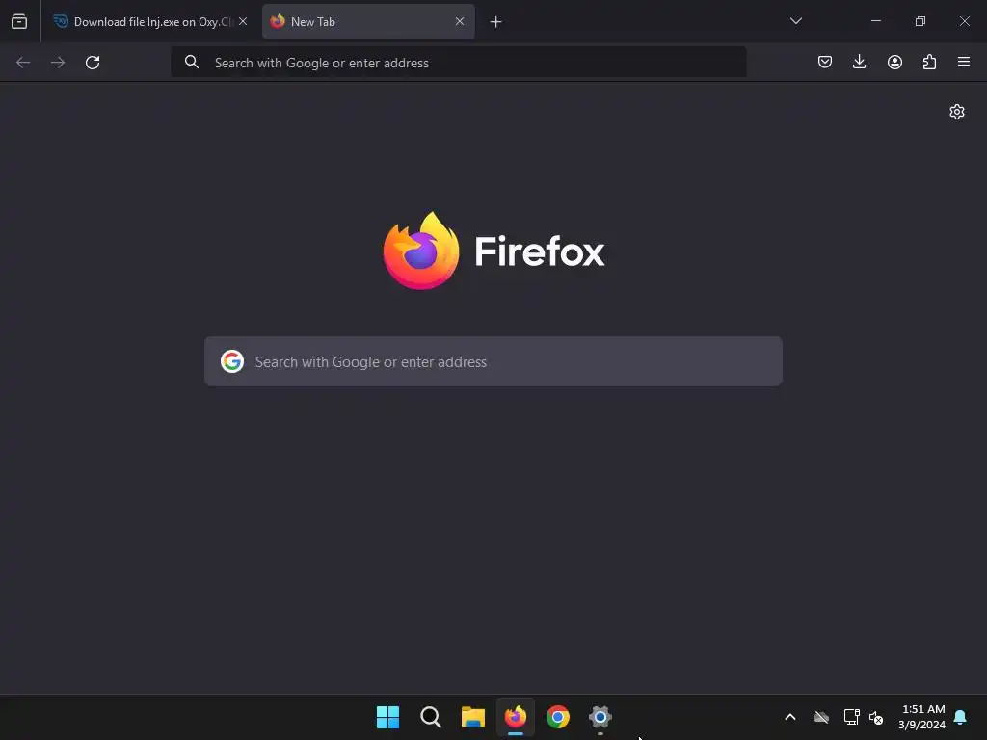The width and height of the screenshot is (987, 740).
Task: Open a new tab with plus button
Action: 496,22
